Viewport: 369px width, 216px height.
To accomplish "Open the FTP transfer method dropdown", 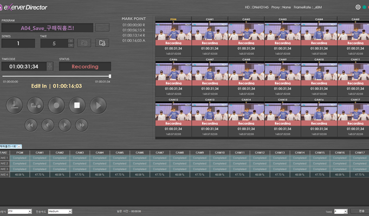I will (20, 211).
